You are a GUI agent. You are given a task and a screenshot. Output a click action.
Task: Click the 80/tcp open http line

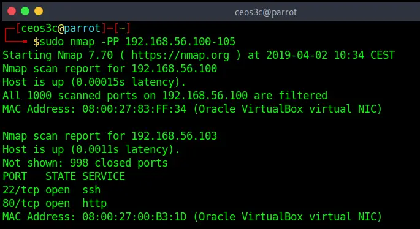(x=55, y=203)
